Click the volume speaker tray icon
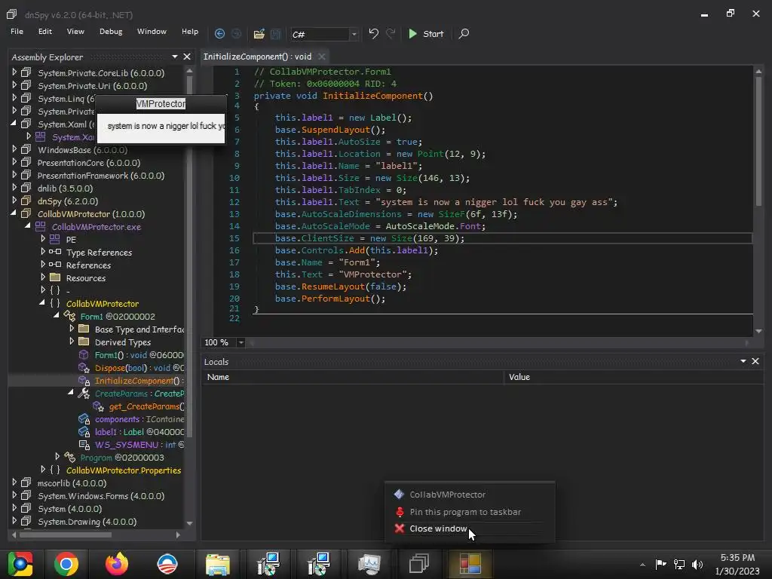Viewport: 772px width, 579px height. click(697, 564)
